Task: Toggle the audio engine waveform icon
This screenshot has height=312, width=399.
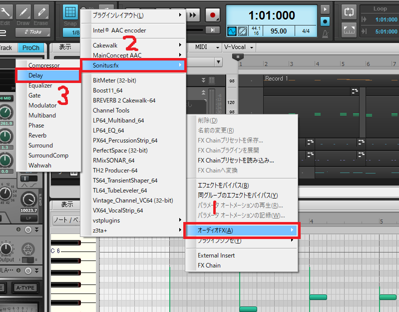Action: [232, 31]
